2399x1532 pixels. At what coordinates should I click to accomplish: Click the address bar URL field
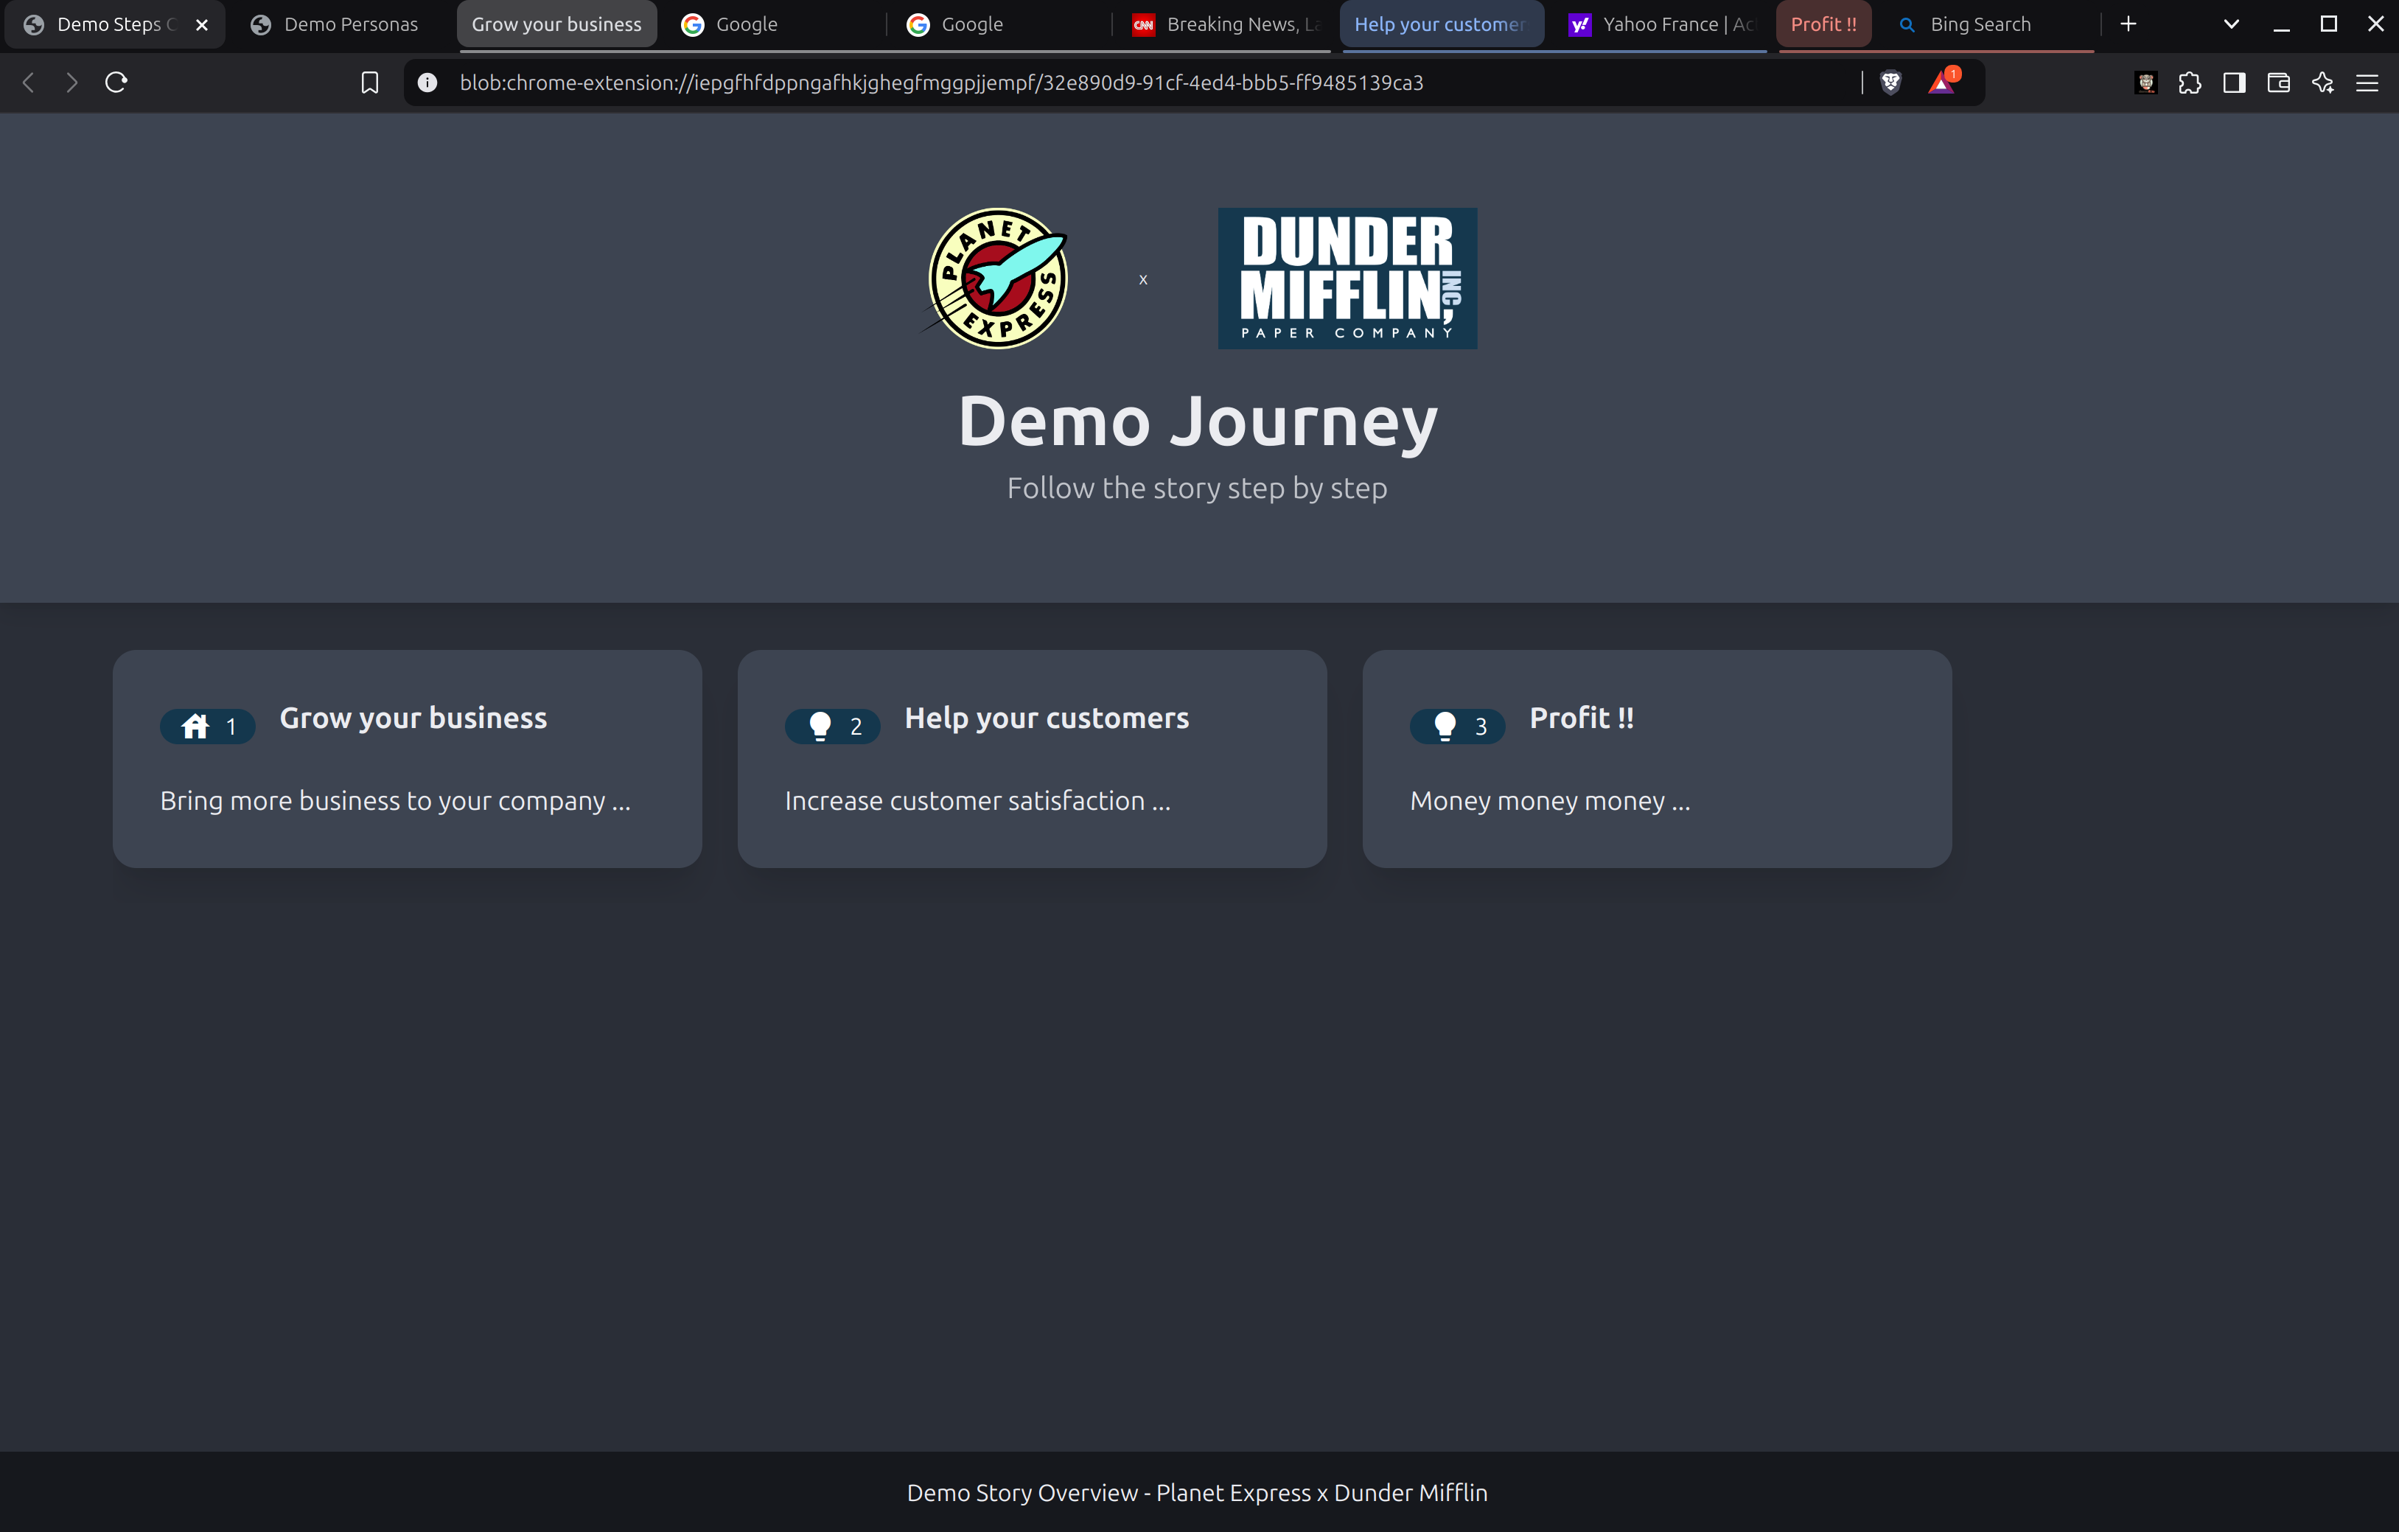[1096, 83]
